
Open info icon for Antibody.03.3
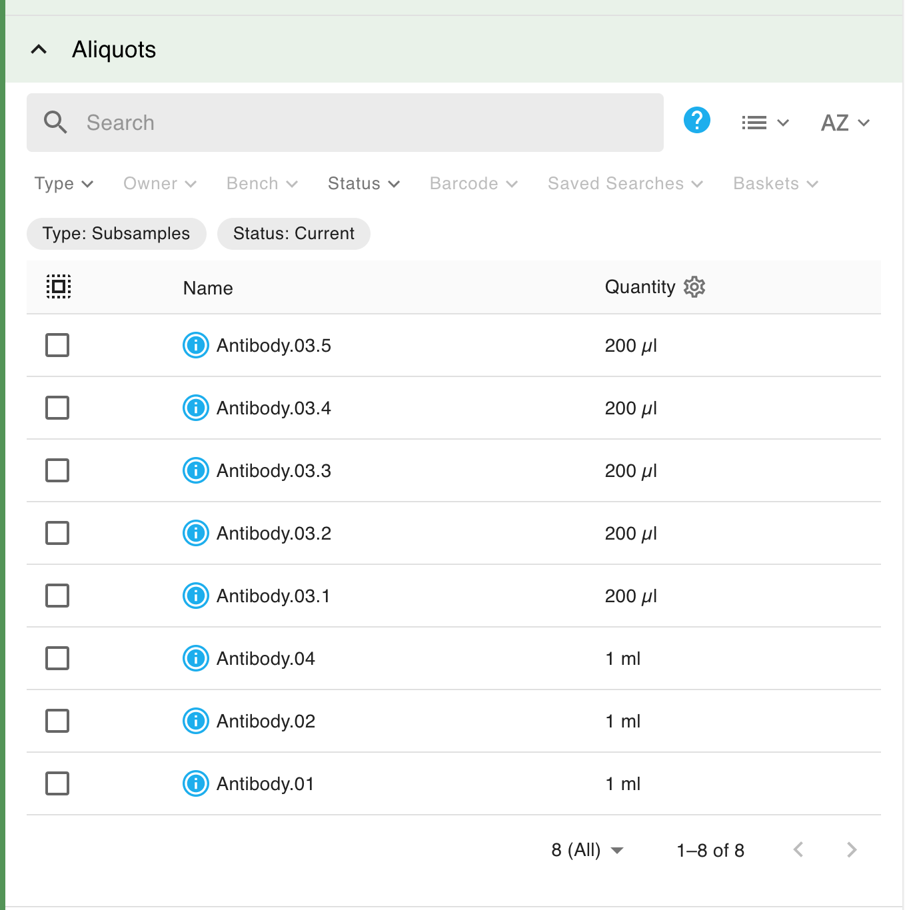click(x=196, y=470)
